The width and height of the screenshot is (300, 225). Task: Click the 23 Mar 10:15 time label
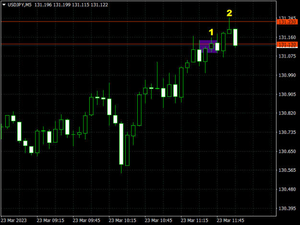click(x=122, y=220)
